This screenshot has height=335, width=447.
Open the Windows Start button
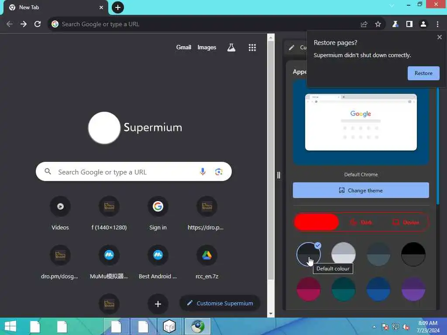click(10, 326)
